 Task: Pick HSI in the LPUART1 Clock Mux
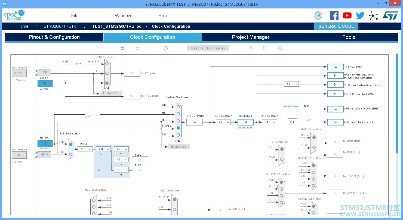282,196
